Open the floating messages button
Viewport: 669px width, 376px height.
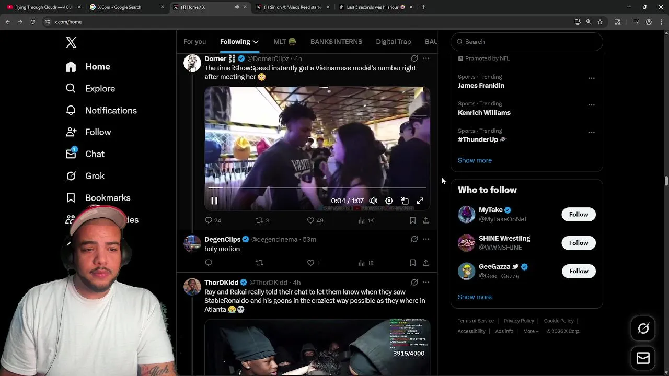pyautogui.click(x=643, y=358)
